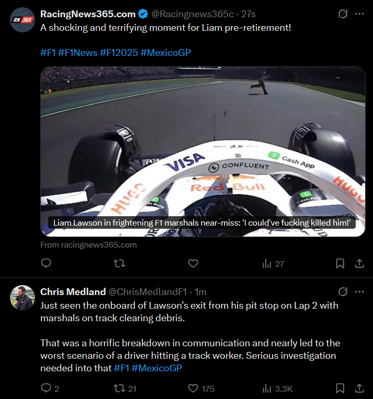This screenshot has height=399, width=373.
Task: Open more options on Chris Medland's tweet
Action: [x=359, y=291]
